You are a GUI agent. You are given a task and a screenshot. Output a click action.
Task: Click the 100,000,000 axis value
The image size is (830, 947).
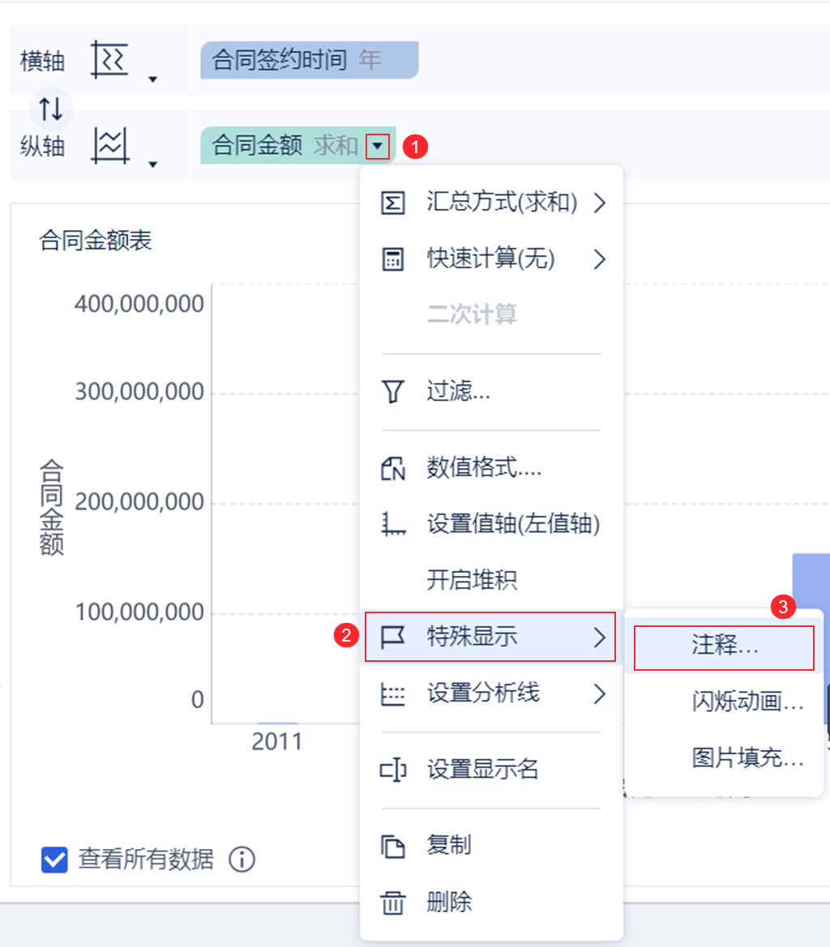(x=139, y=612)
